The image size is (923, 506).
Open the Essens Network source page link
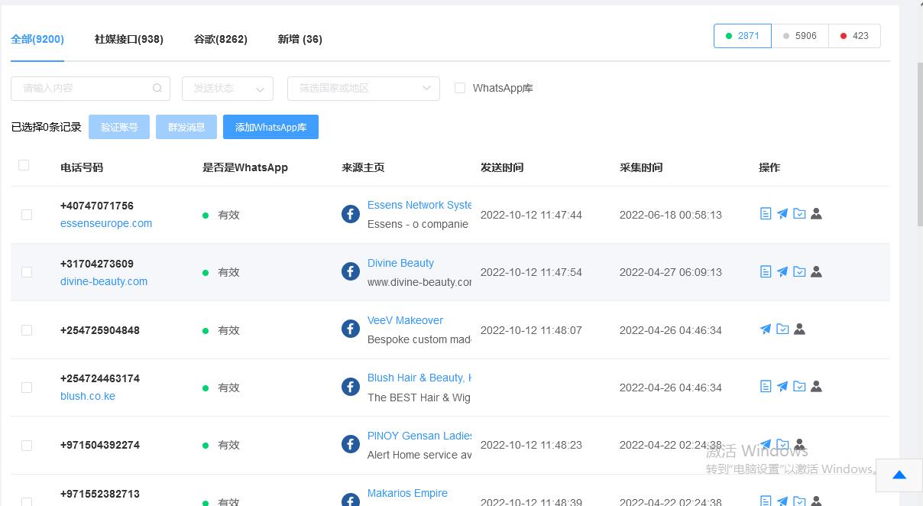(419, 205)
